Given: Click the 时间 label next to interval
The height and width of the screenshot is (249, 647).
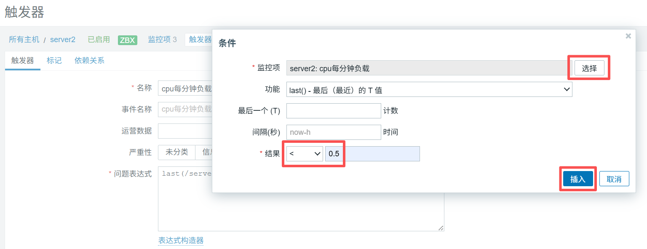Looking at the screenshot, I should tap(390, 132).
